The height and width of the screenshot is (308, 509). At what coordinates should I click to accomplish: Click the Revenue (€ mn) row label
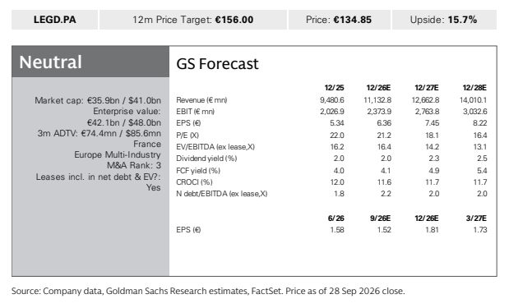tap(201, 100)
